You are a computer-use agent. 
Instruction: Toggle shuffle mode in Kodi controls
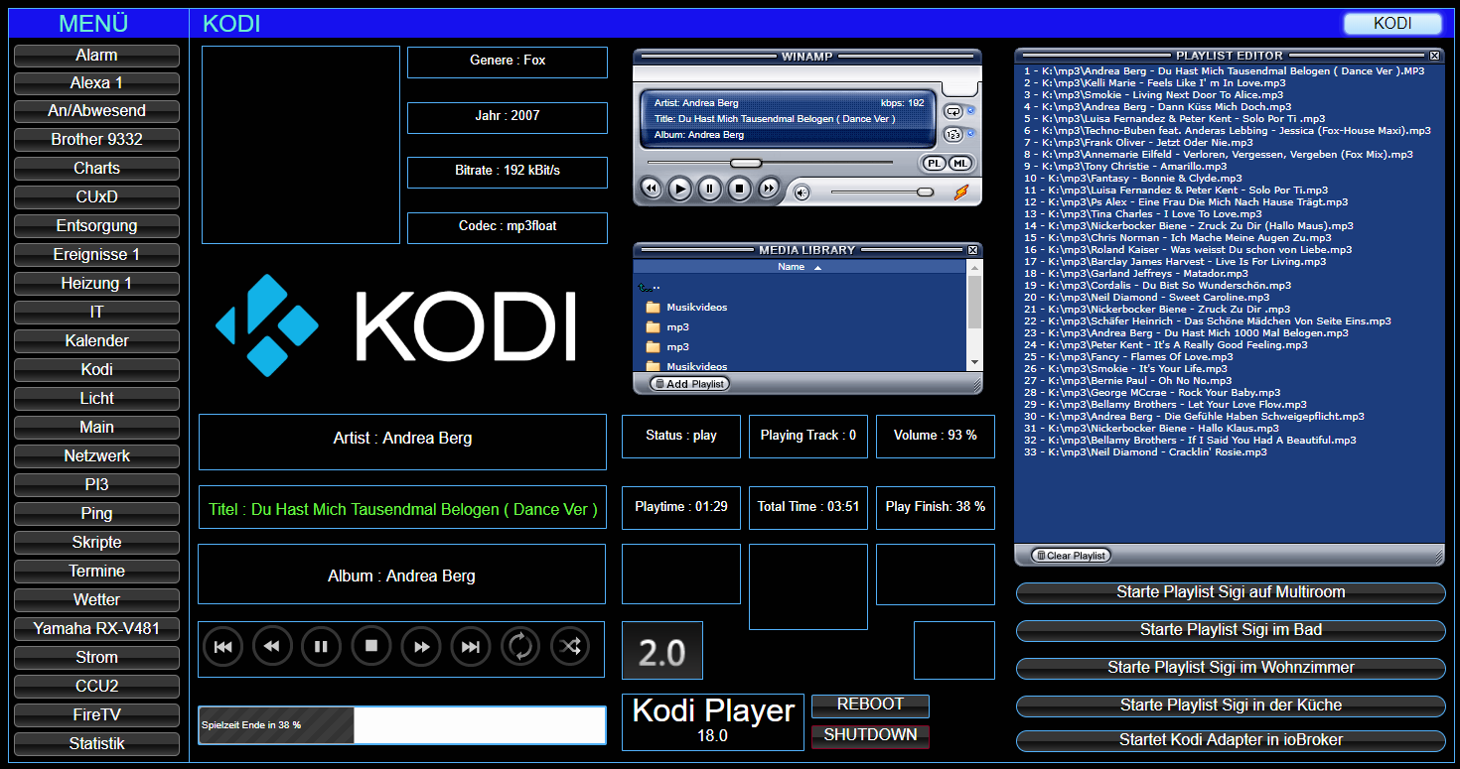570,647
